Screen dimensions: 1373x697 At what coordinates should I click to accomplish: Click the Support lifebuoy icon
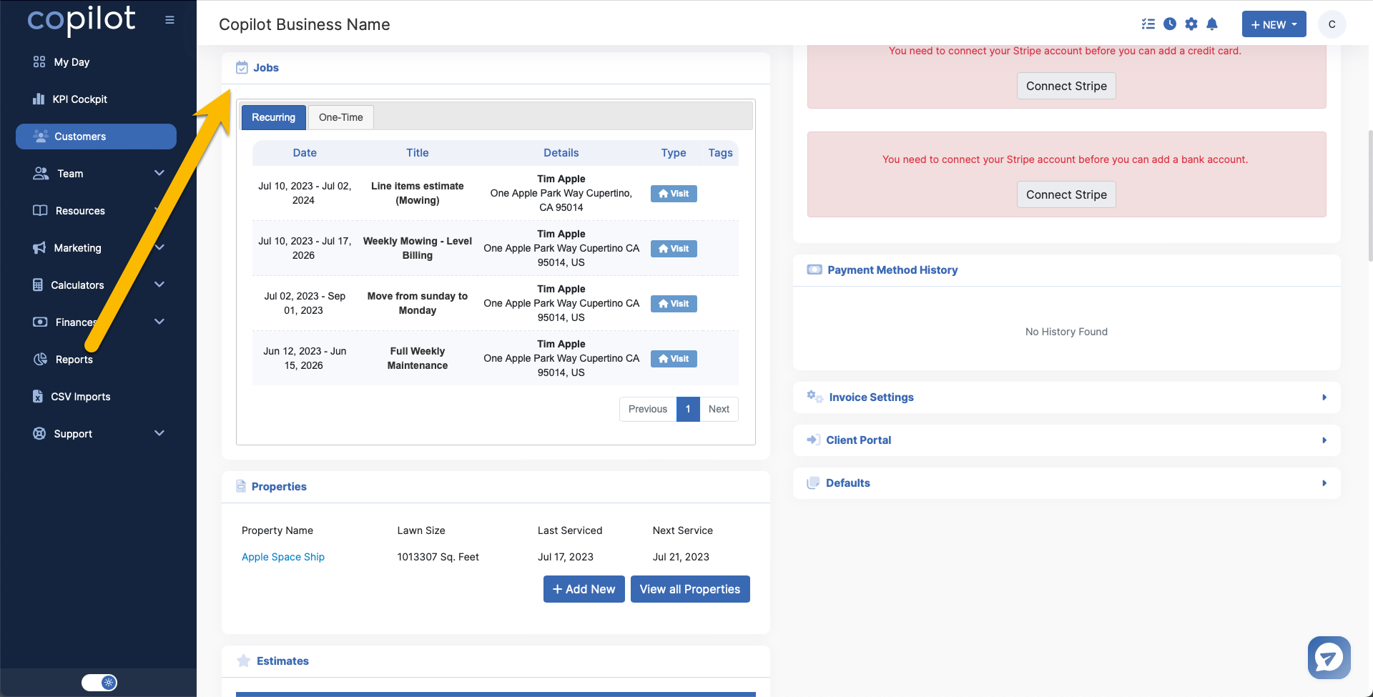[39, 434]
